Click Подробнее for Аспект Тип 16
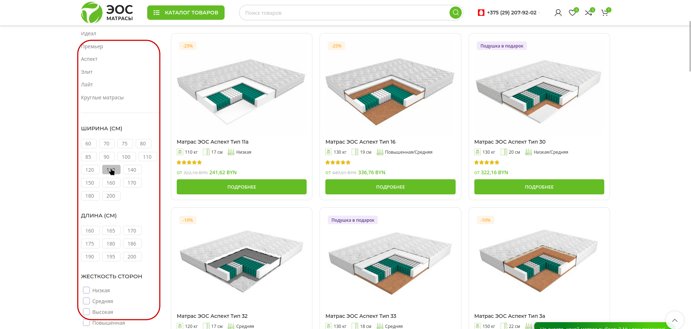 390,187
